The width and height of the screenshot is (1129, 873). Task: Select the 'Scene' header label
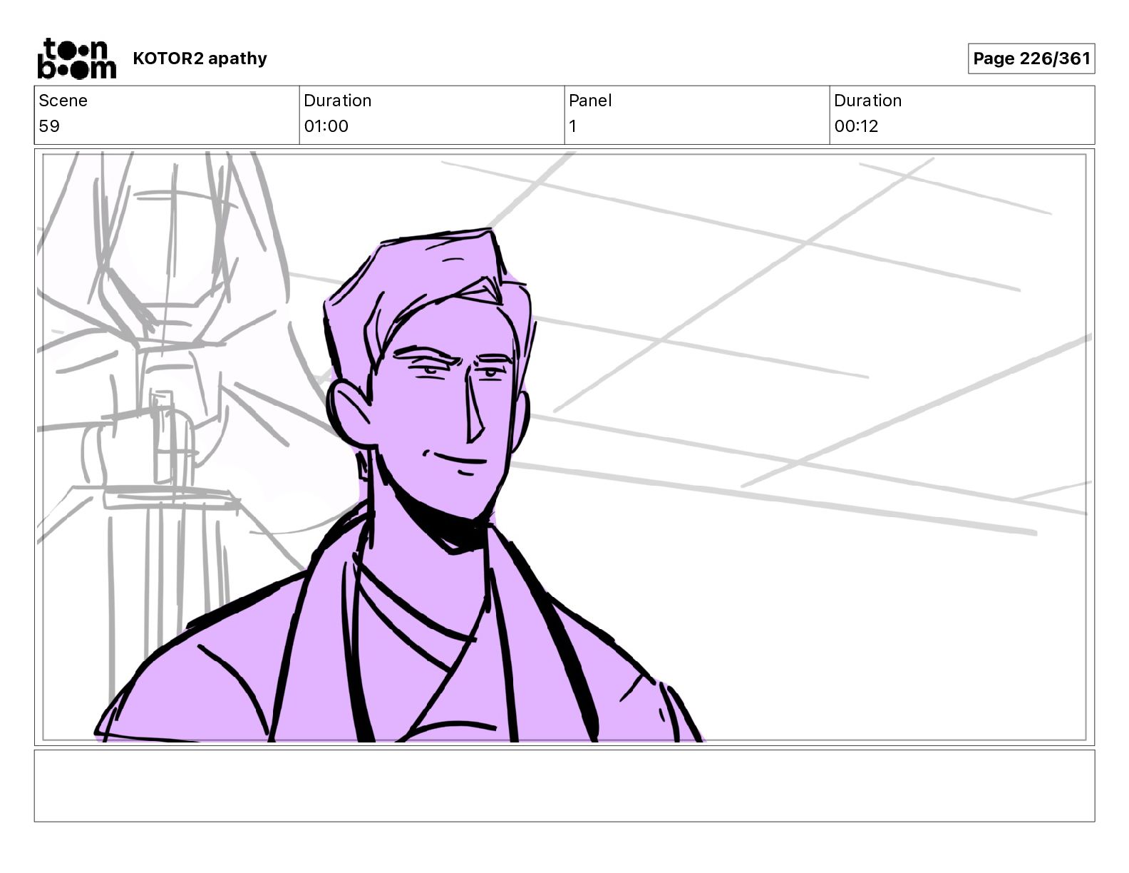pyautogui.click(x=63, y=101)
